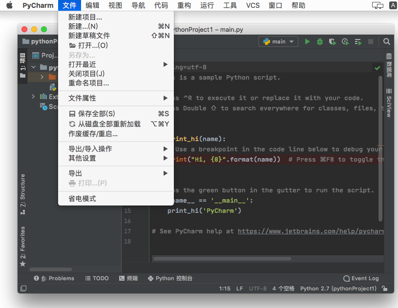The image size is (398, 308).
Task: Open the Problems tool window
Action: click(x=54, y=278)
